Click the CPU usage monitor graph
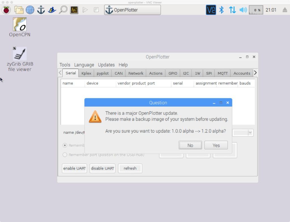 [x=256, y=10]
